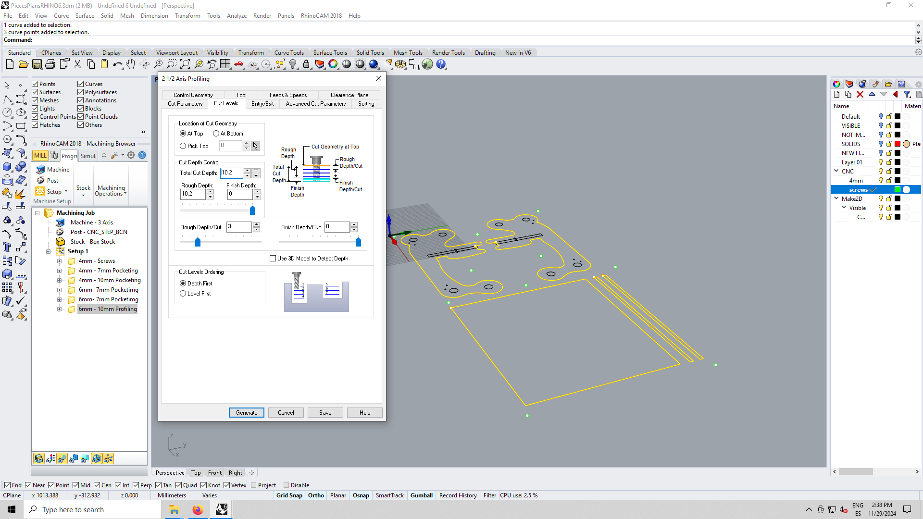Click the delete layer red X icon
Viewport: 923px width, 519px height.
[860, 95]
